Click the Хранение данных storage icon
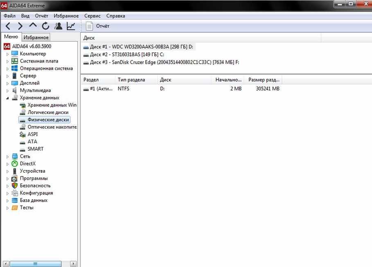The width and height of the screenshot is (372, 267). 15,98
